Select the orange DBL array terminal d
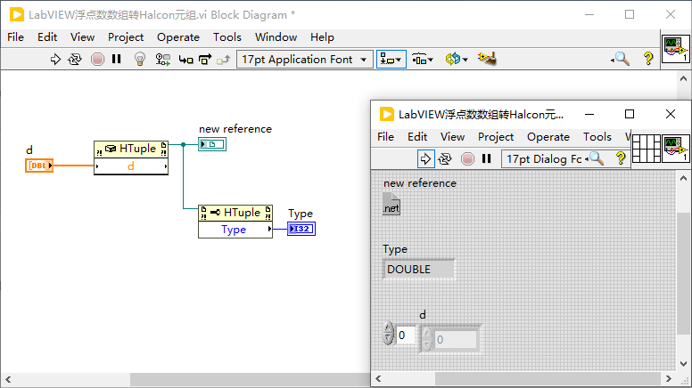This screenshot has height=388, width=692. tap(39, 166)
